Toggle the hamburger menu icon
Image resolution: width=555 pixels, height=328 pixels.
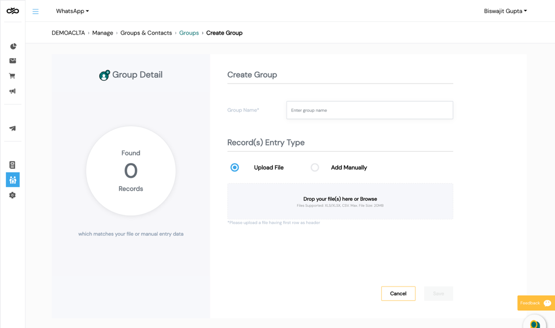(x=35, y=11)
